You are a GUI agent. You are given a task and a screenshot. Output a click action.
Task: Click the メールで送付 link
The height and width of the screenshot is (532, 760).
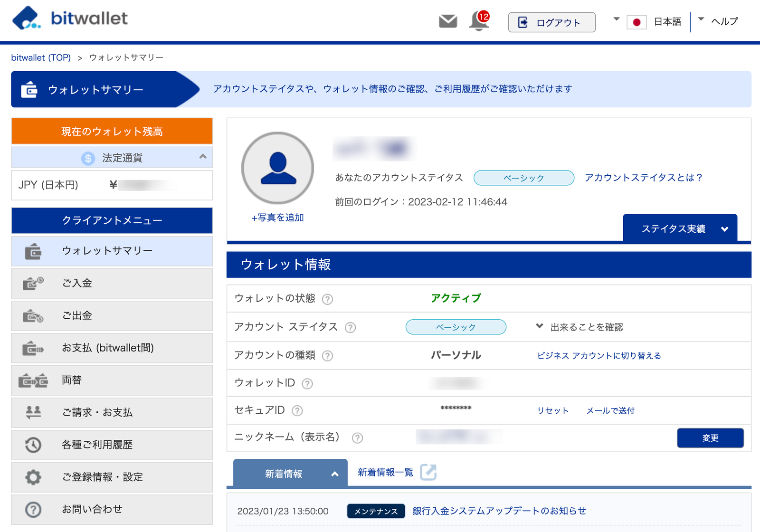(610, 410)
